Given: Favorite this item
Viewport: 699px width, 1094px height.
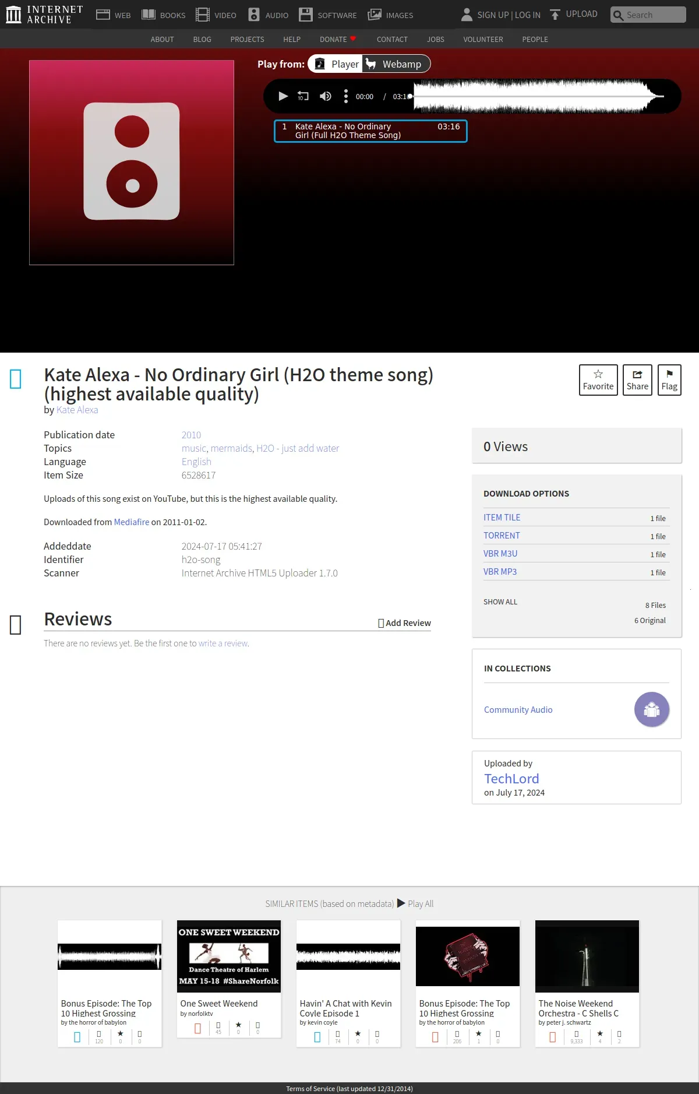Looking at the screenshot, I should pos(598,380).
